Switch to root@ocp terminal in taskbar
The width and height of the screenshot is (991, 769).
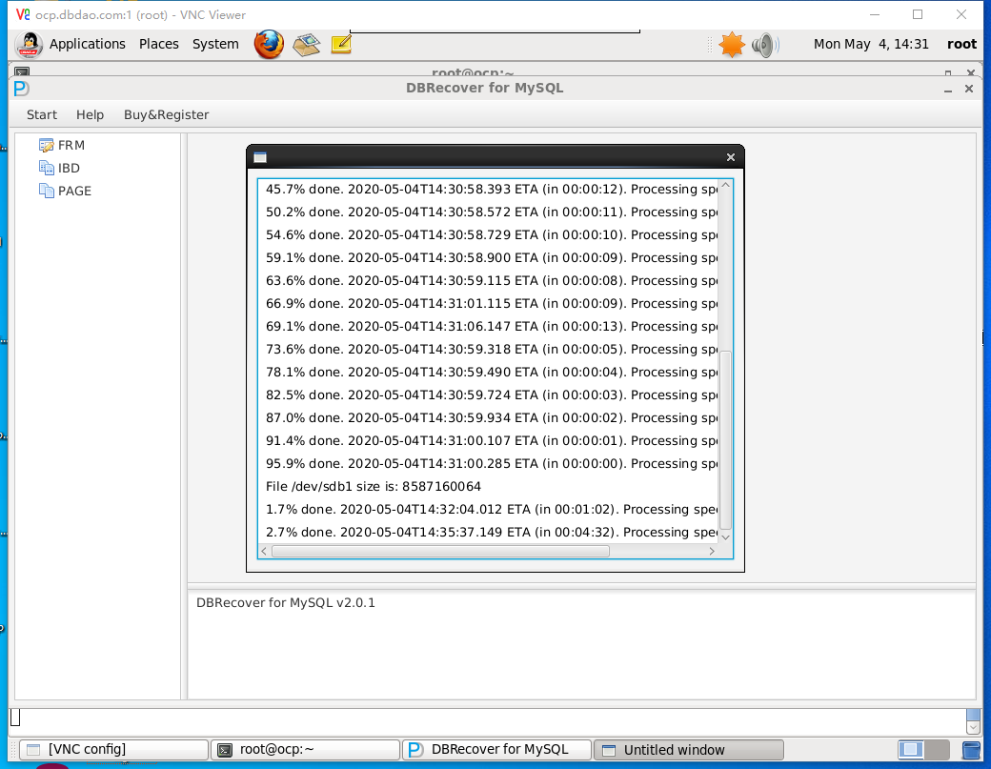[305, 750]
